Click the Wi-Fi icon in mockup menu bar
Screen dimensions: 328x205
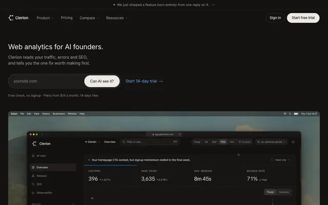[x=285, y=114]
